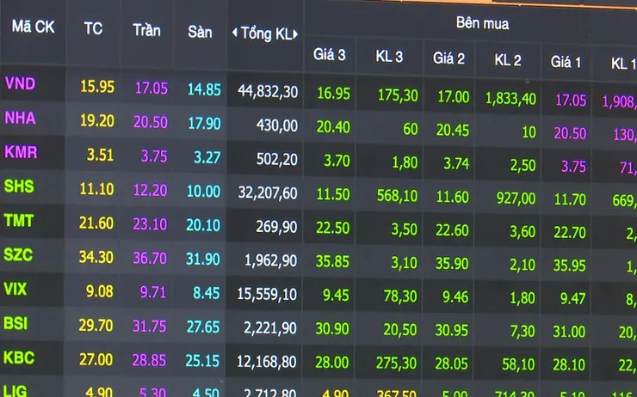The height and width of the screenshot is (397, 637).
Task: Click VND bid price 16.95
Action: (333, 94)
